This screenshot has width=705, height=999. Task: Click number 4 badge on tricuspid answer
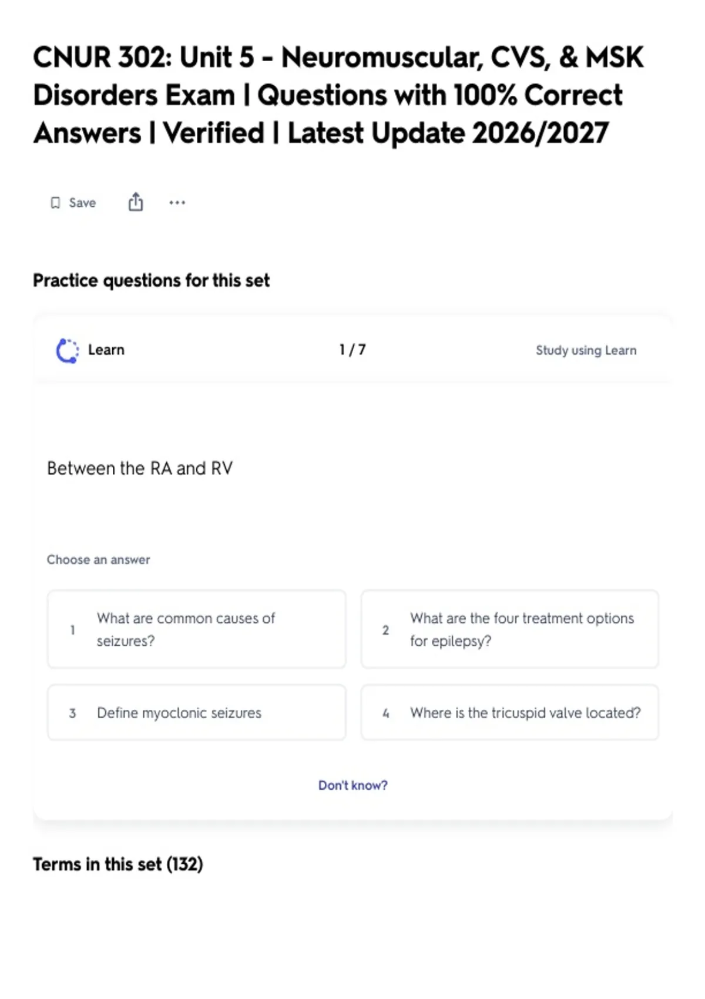coord(386,713)
